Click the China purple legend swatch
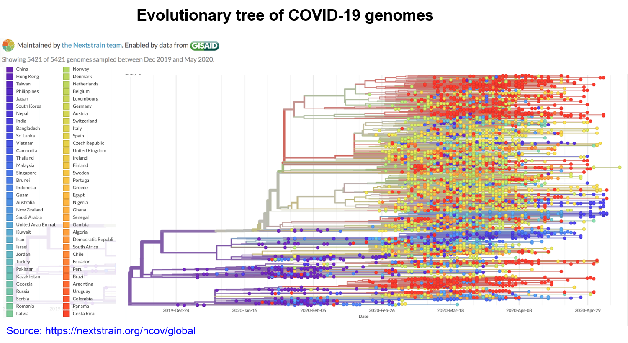Image resolution: width=628 pixels, height=343 pixels. pyautogui.click(x=10, y=69)
